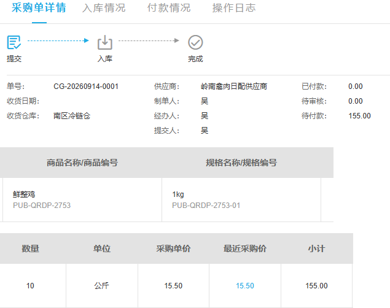Click the unit cell 公斤

click(102, 286)
